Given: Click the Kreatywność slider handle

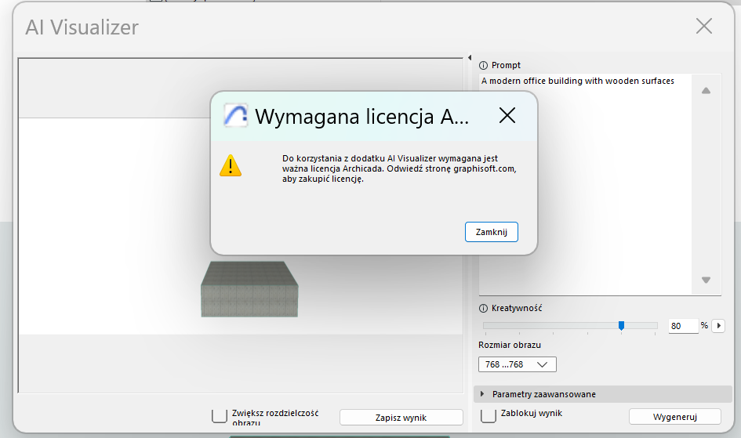Looking at the screenshot, I should click(x=622, y=325).
